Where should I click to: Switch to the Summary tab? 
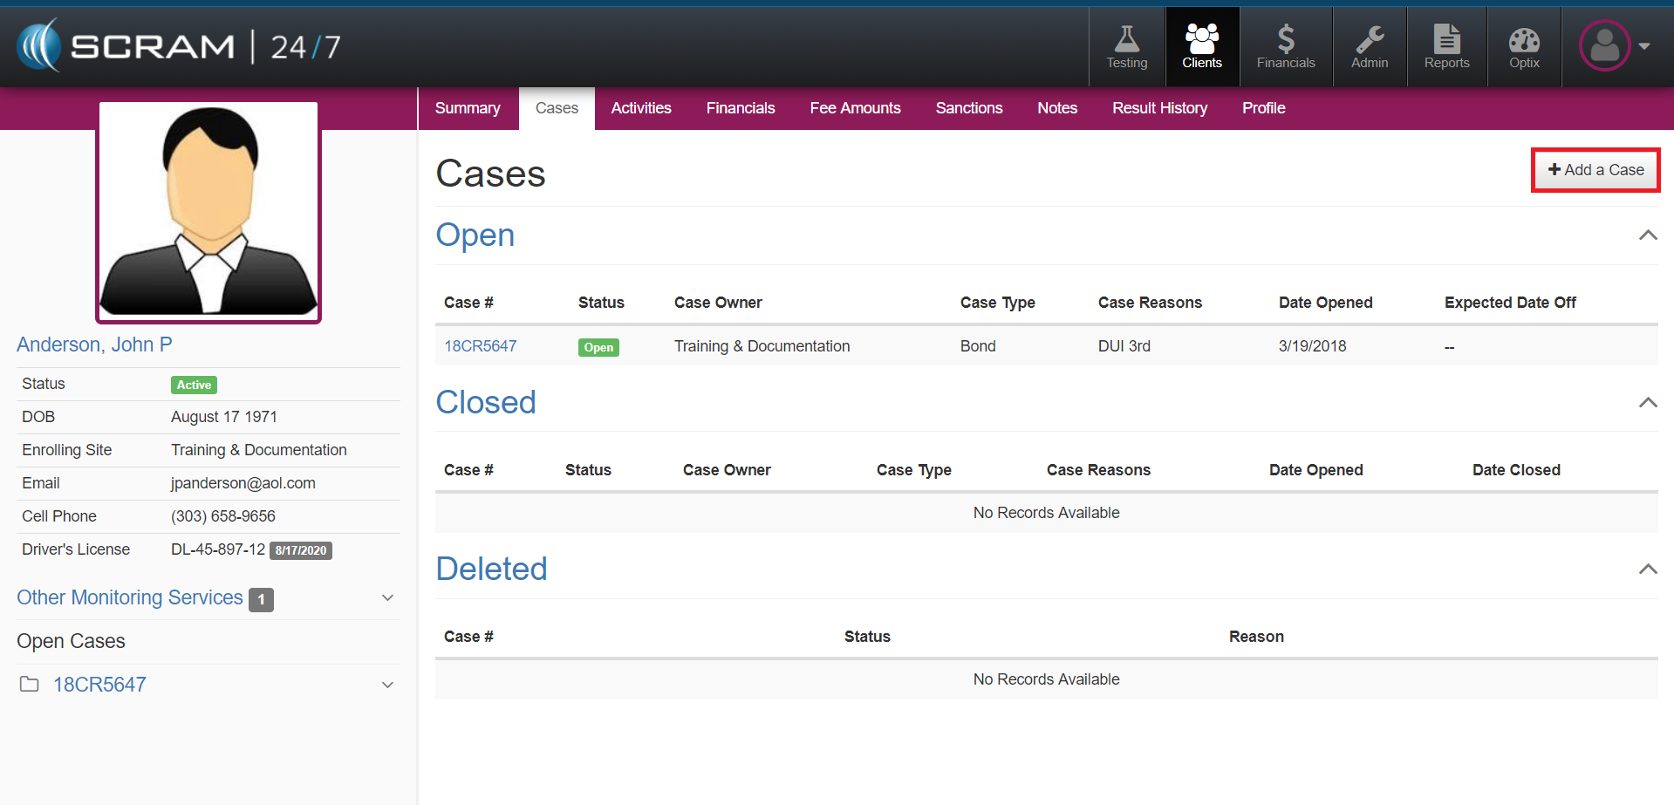[468, 108]
